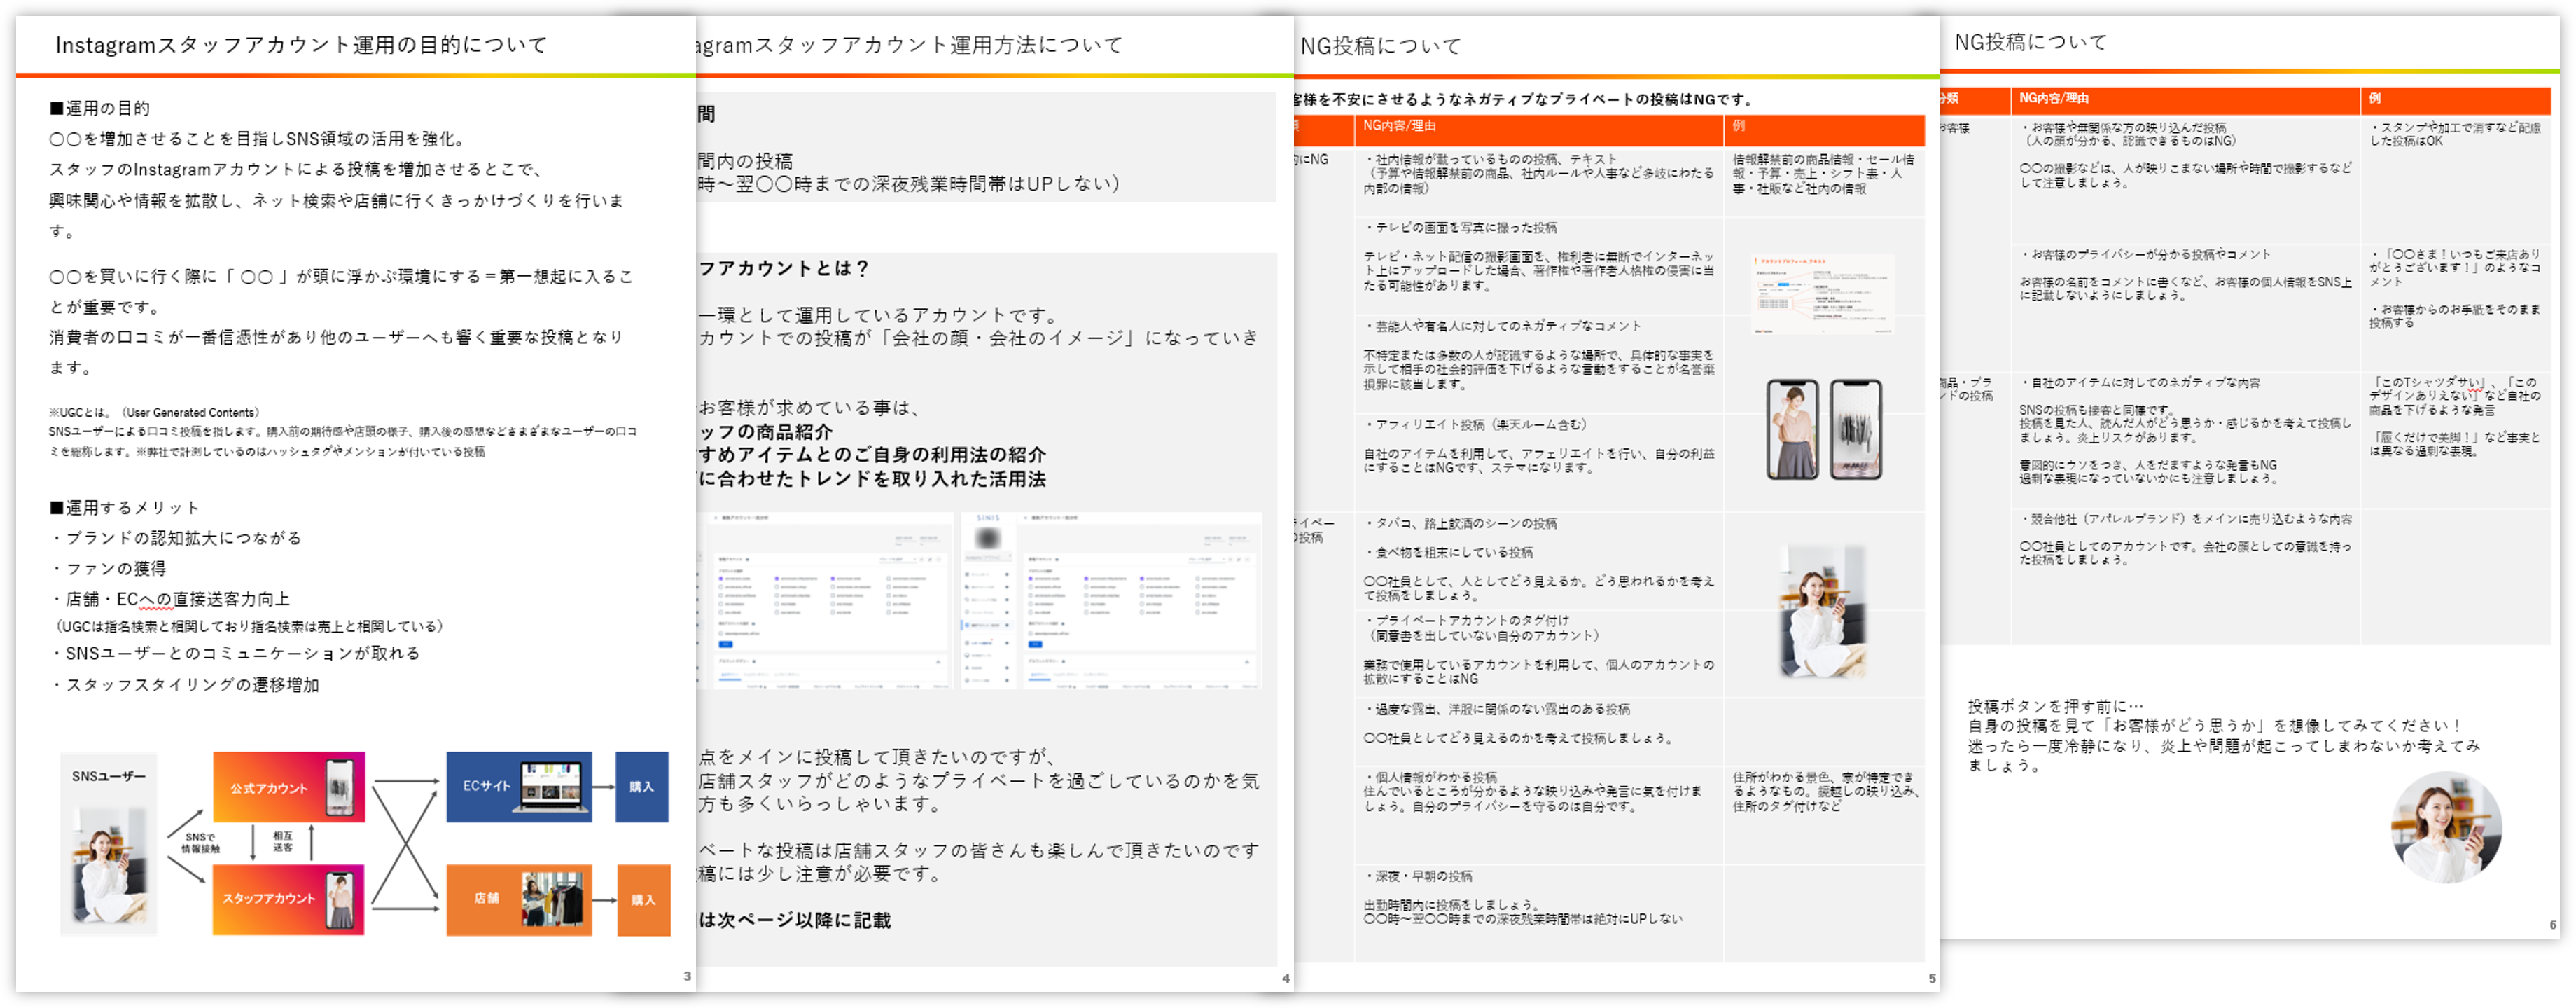The width and height of the screenshot is (2576, 1008).
Task: Click the NG内容/理由 header on slide 5
Action: (x=1399, y=126)
